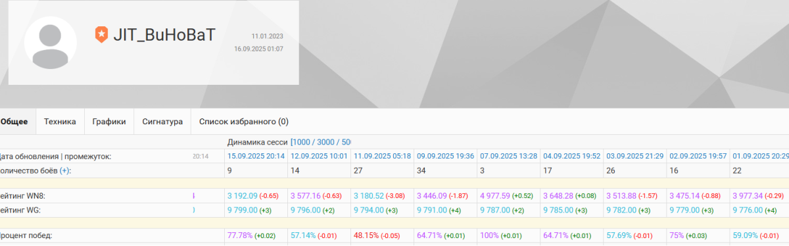Click the 1000 / 3000 session dynamics link

321,142
